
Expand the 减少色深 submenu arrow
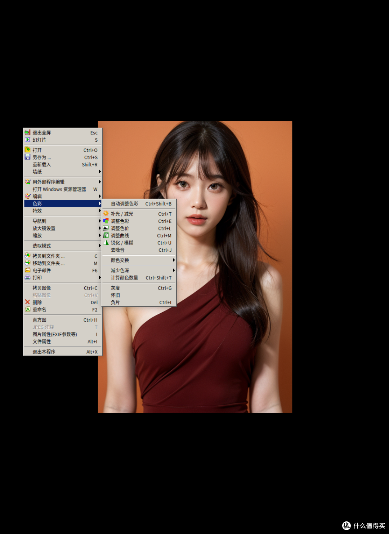pos(174,270)
